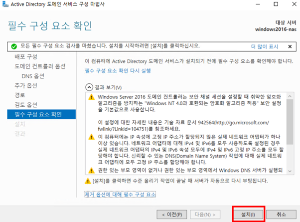Click the first warning icon about Windows Server 2016
This screenshot has width=300, height=222.
(x=91, y=97)
